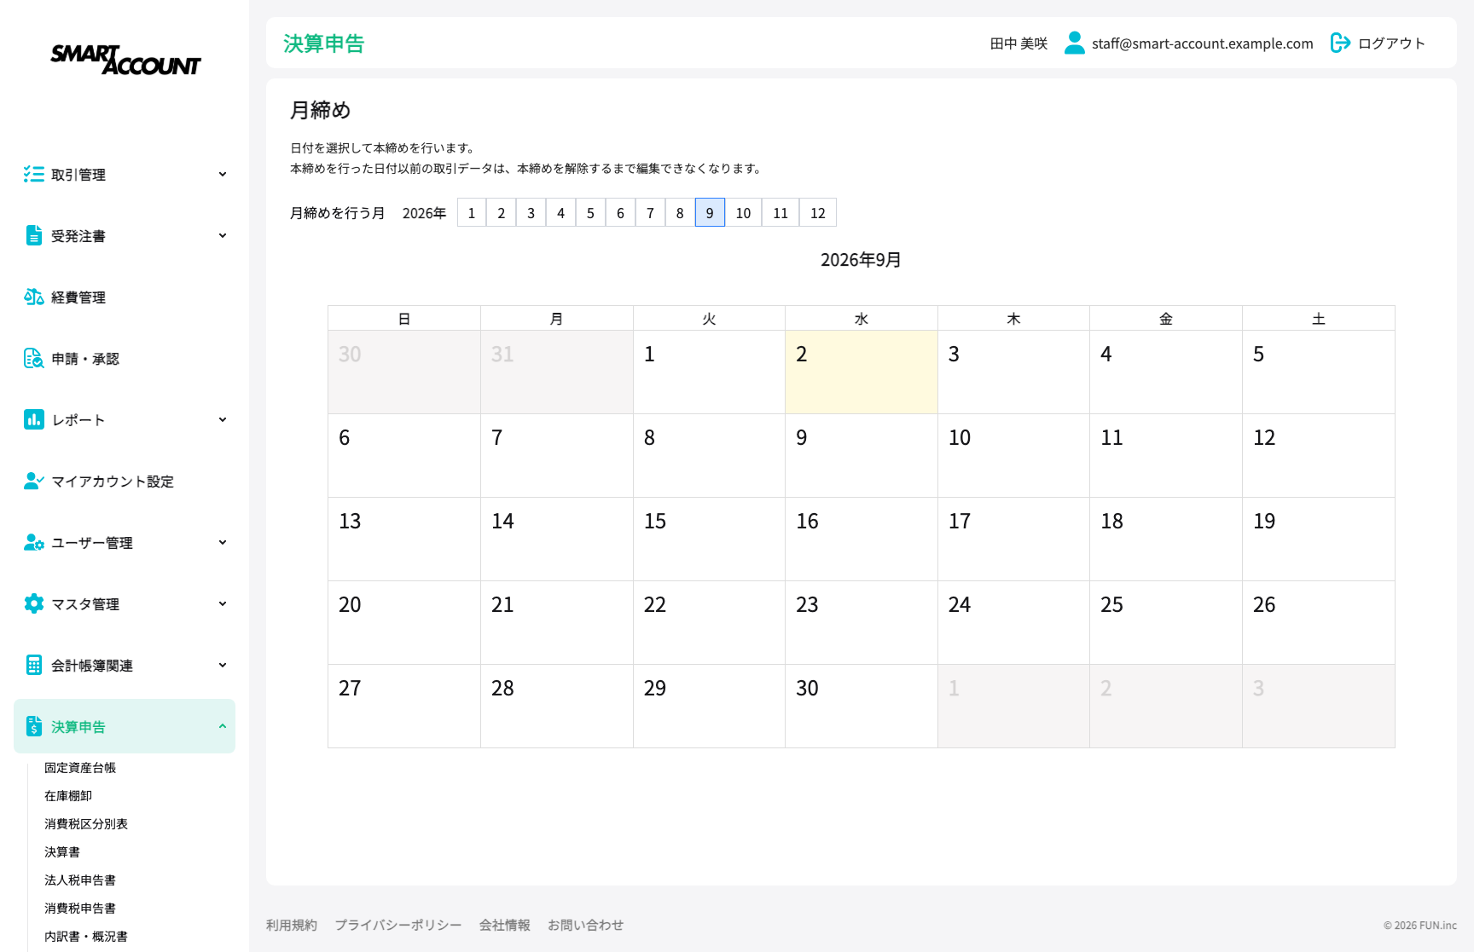
Task: Click the logout arrow icon
Action: click(1340, 43)
